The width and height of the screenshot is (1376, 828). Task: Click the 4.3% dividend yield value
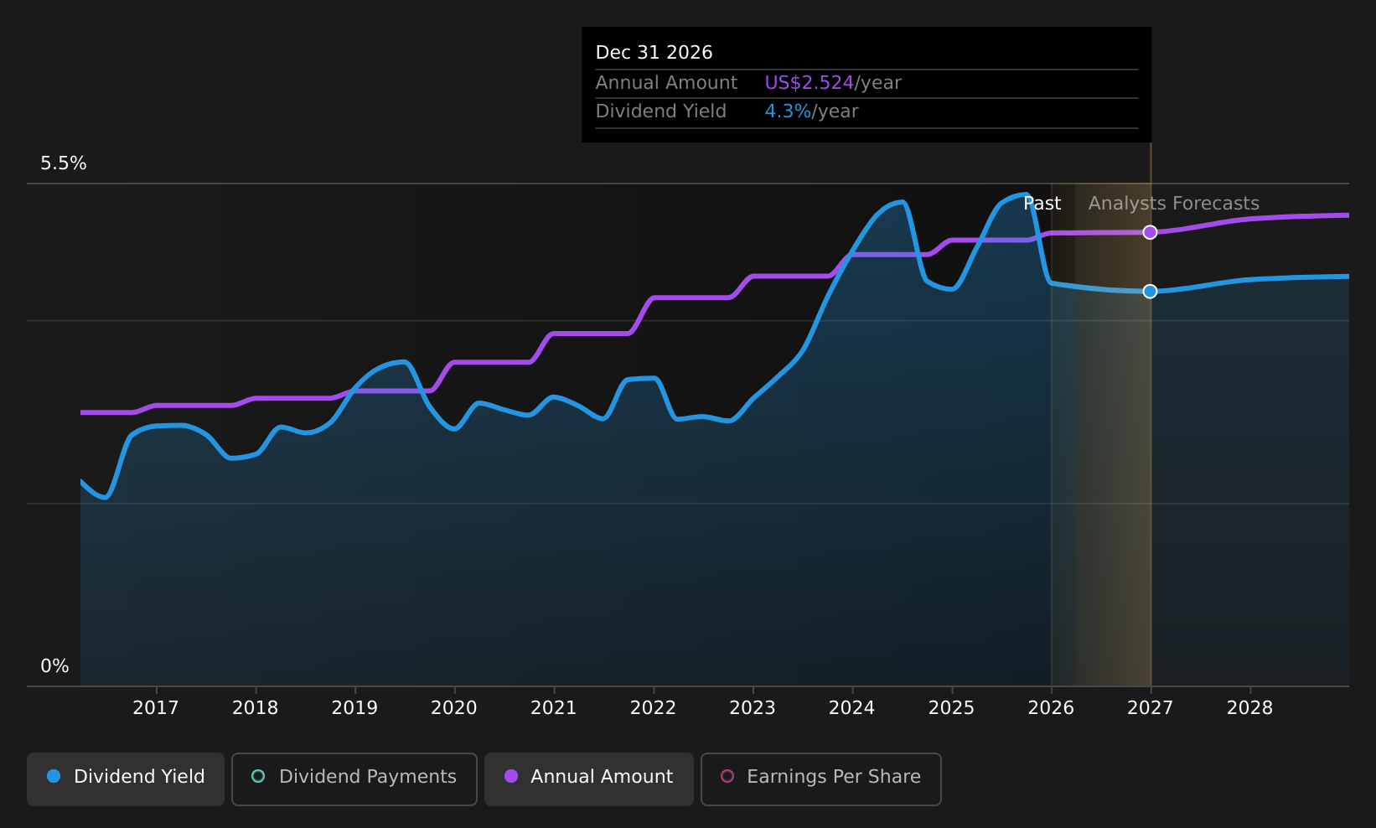(x=787, y=111)
